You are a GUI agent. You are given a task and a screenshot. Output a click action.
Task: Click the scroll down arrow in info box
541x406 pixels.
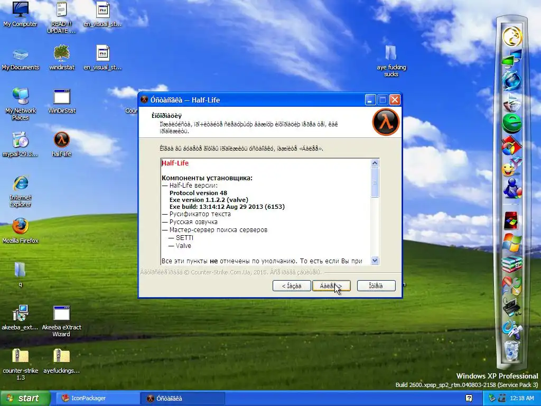(375, 260)
